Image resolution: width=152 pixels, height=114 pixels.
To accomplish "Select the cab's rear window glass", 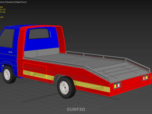I will 39,34.
